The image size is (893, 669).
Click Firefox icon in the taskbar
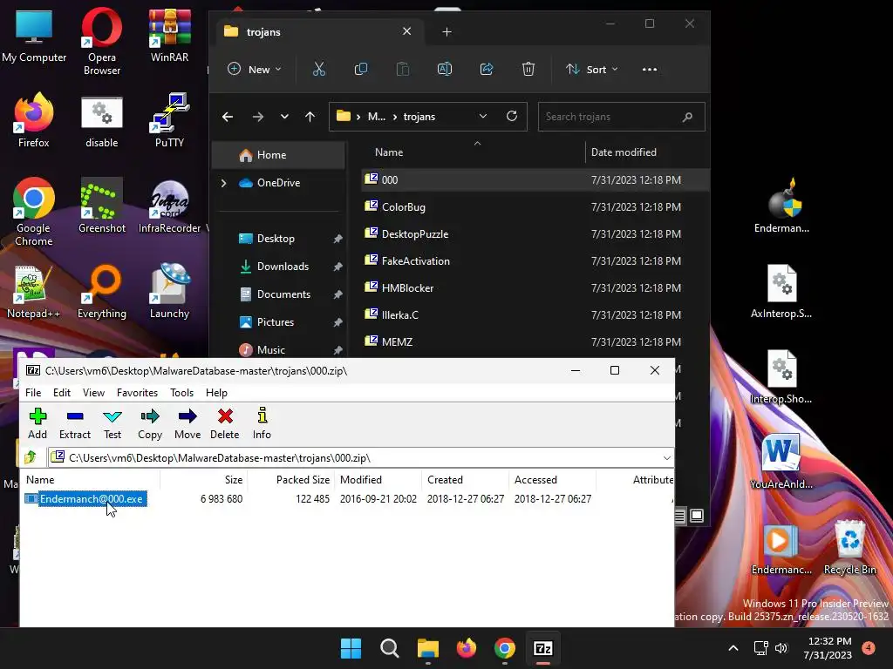tap(467, 648)
